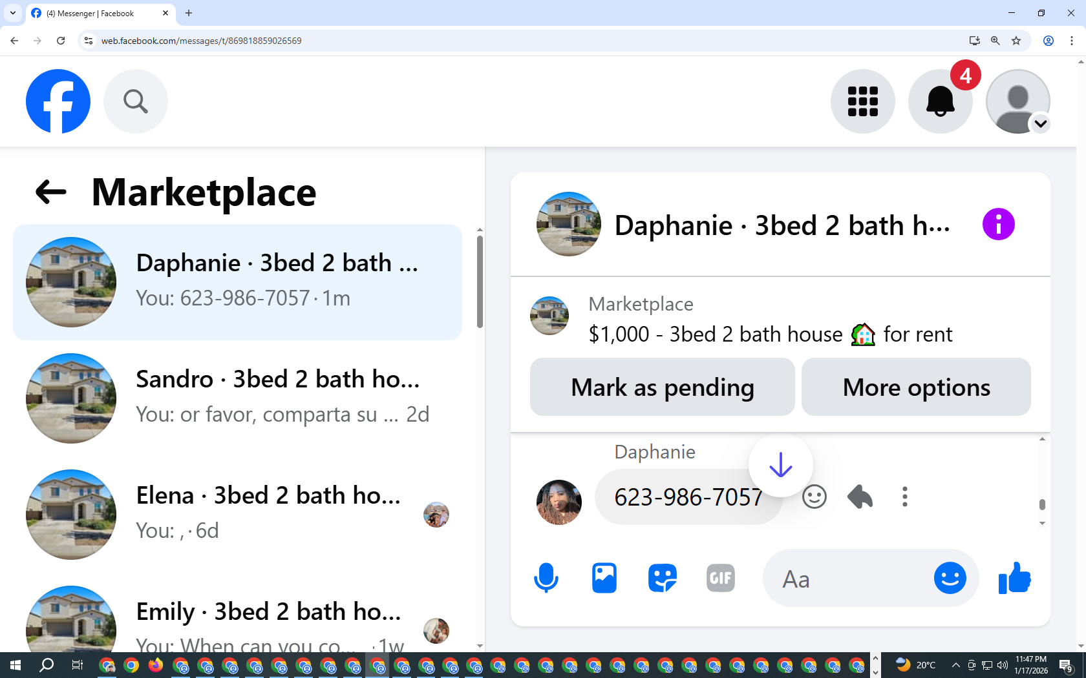Open a new browser tab
This screenshot has width=1086, height=678.
[x=189, y=13]
